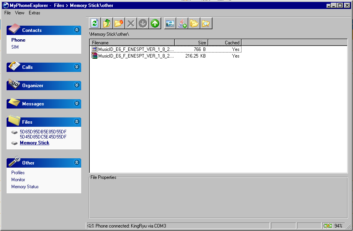The image size is (353, 231).
Task: Expand the Messages sidebar panel
Action: click(x=77, y=104)
